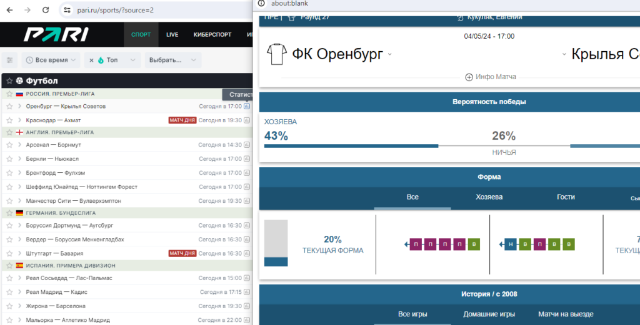Click the German flag league icon

coord(19,213)
